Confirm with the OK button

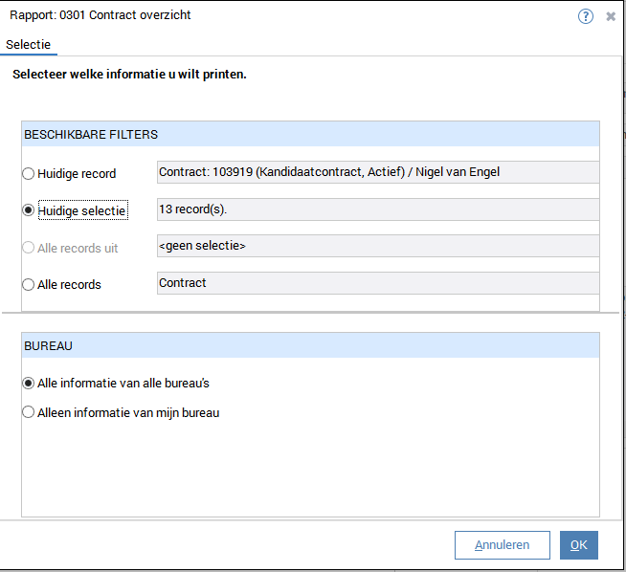click(x=578, y=545)
